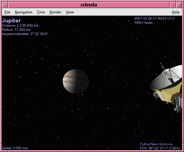Viewport: 184px width, 152px height.
Task: Open the File menu
Action: [7, 12]
